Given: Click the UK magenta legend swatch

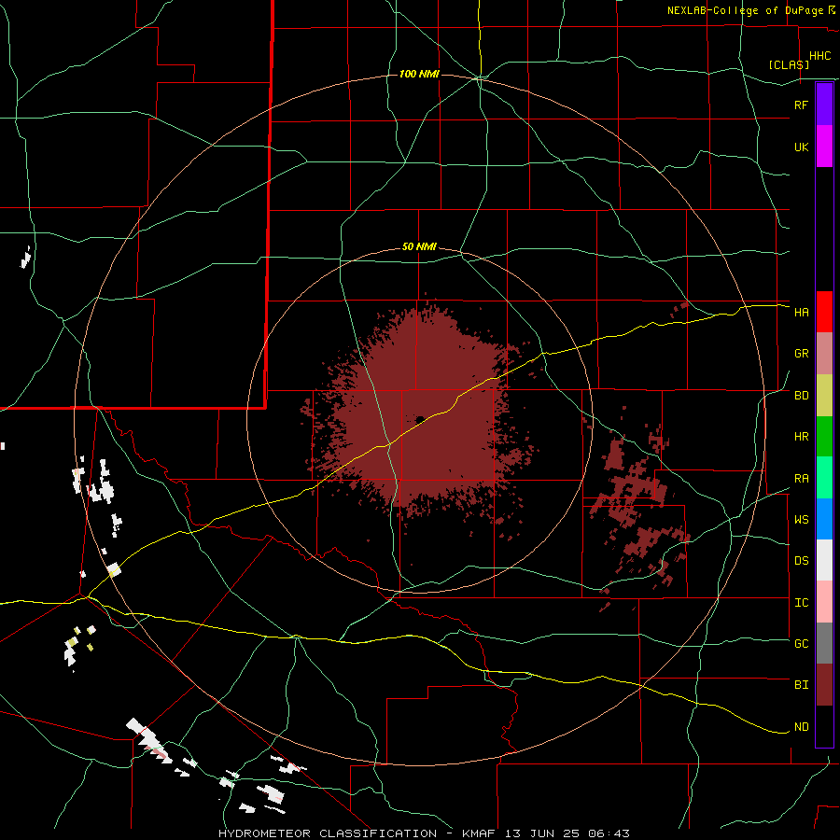Looking at the screenshot, I should (824, 147).
